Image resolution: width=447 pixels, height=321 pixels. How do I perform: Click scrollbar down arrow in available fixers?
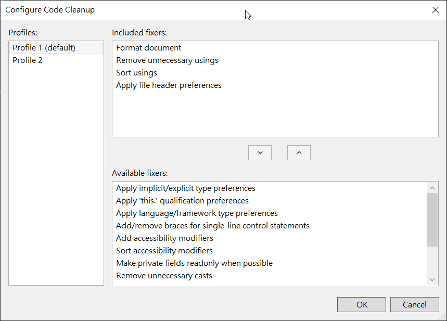click(432, 280)
